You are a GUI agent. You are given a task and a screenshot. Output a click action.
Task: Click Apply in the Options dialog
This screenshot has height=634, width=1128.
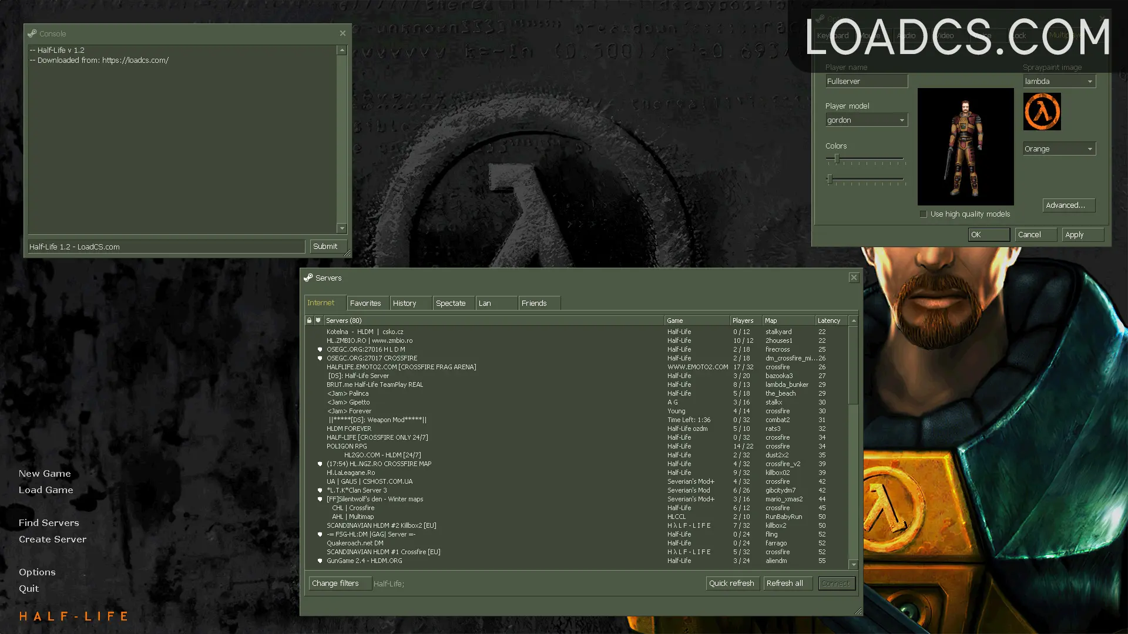(1083, 235)
